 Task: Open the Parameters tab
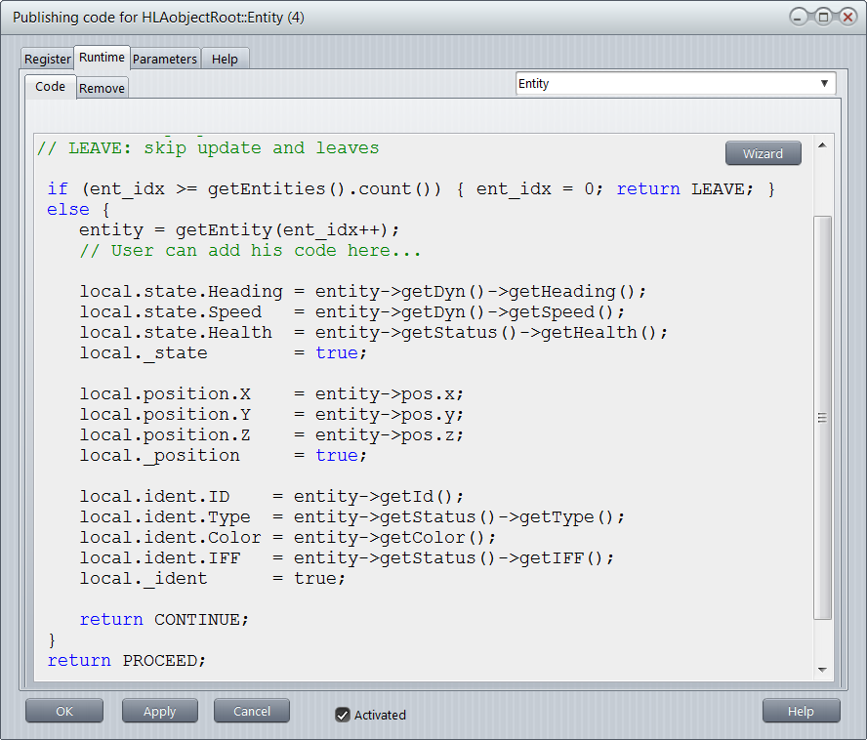click(165, 59)
